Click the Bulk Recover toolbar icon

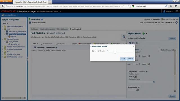tap(42, 43)
